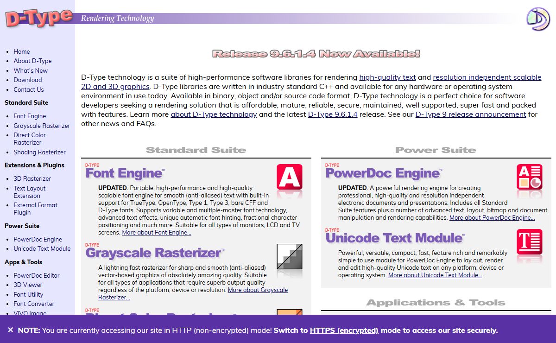Click the 'Power Suite' section title
This screenshot has height=343, width=556.
click(x=436, y=150)
